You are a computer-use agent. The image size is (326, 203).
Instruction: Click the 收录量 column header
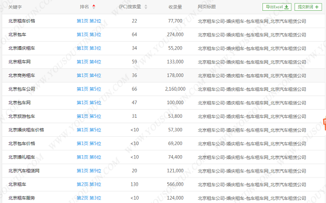click(175, 7)
